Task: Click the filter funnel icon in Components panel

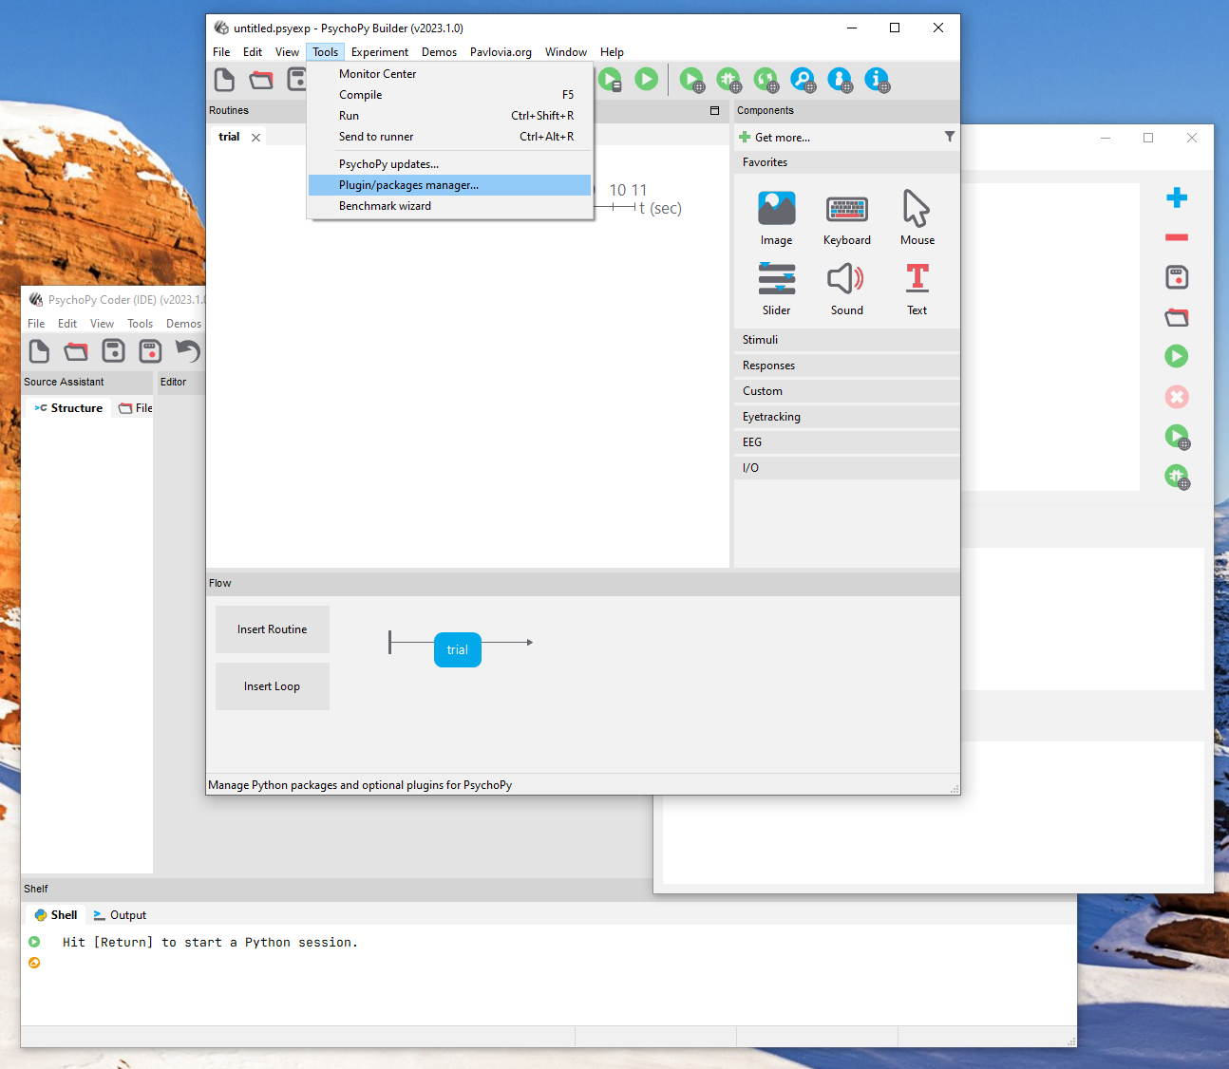Action: coord(950,137)
